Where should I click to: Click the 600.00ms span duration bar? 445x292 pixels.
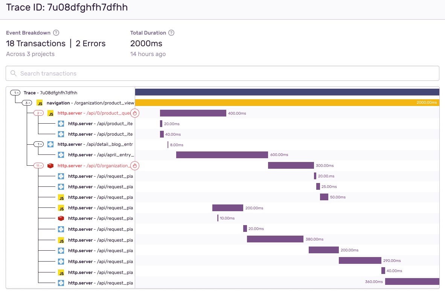(222, 154)
